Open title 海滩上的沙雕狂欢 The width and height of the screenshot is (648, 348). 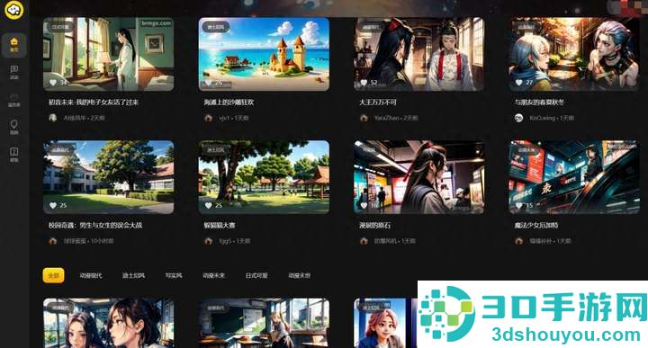pos(229,102)
